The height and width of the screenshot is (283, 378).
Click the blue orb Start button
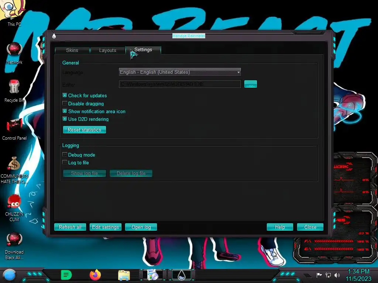pos(10,275)
